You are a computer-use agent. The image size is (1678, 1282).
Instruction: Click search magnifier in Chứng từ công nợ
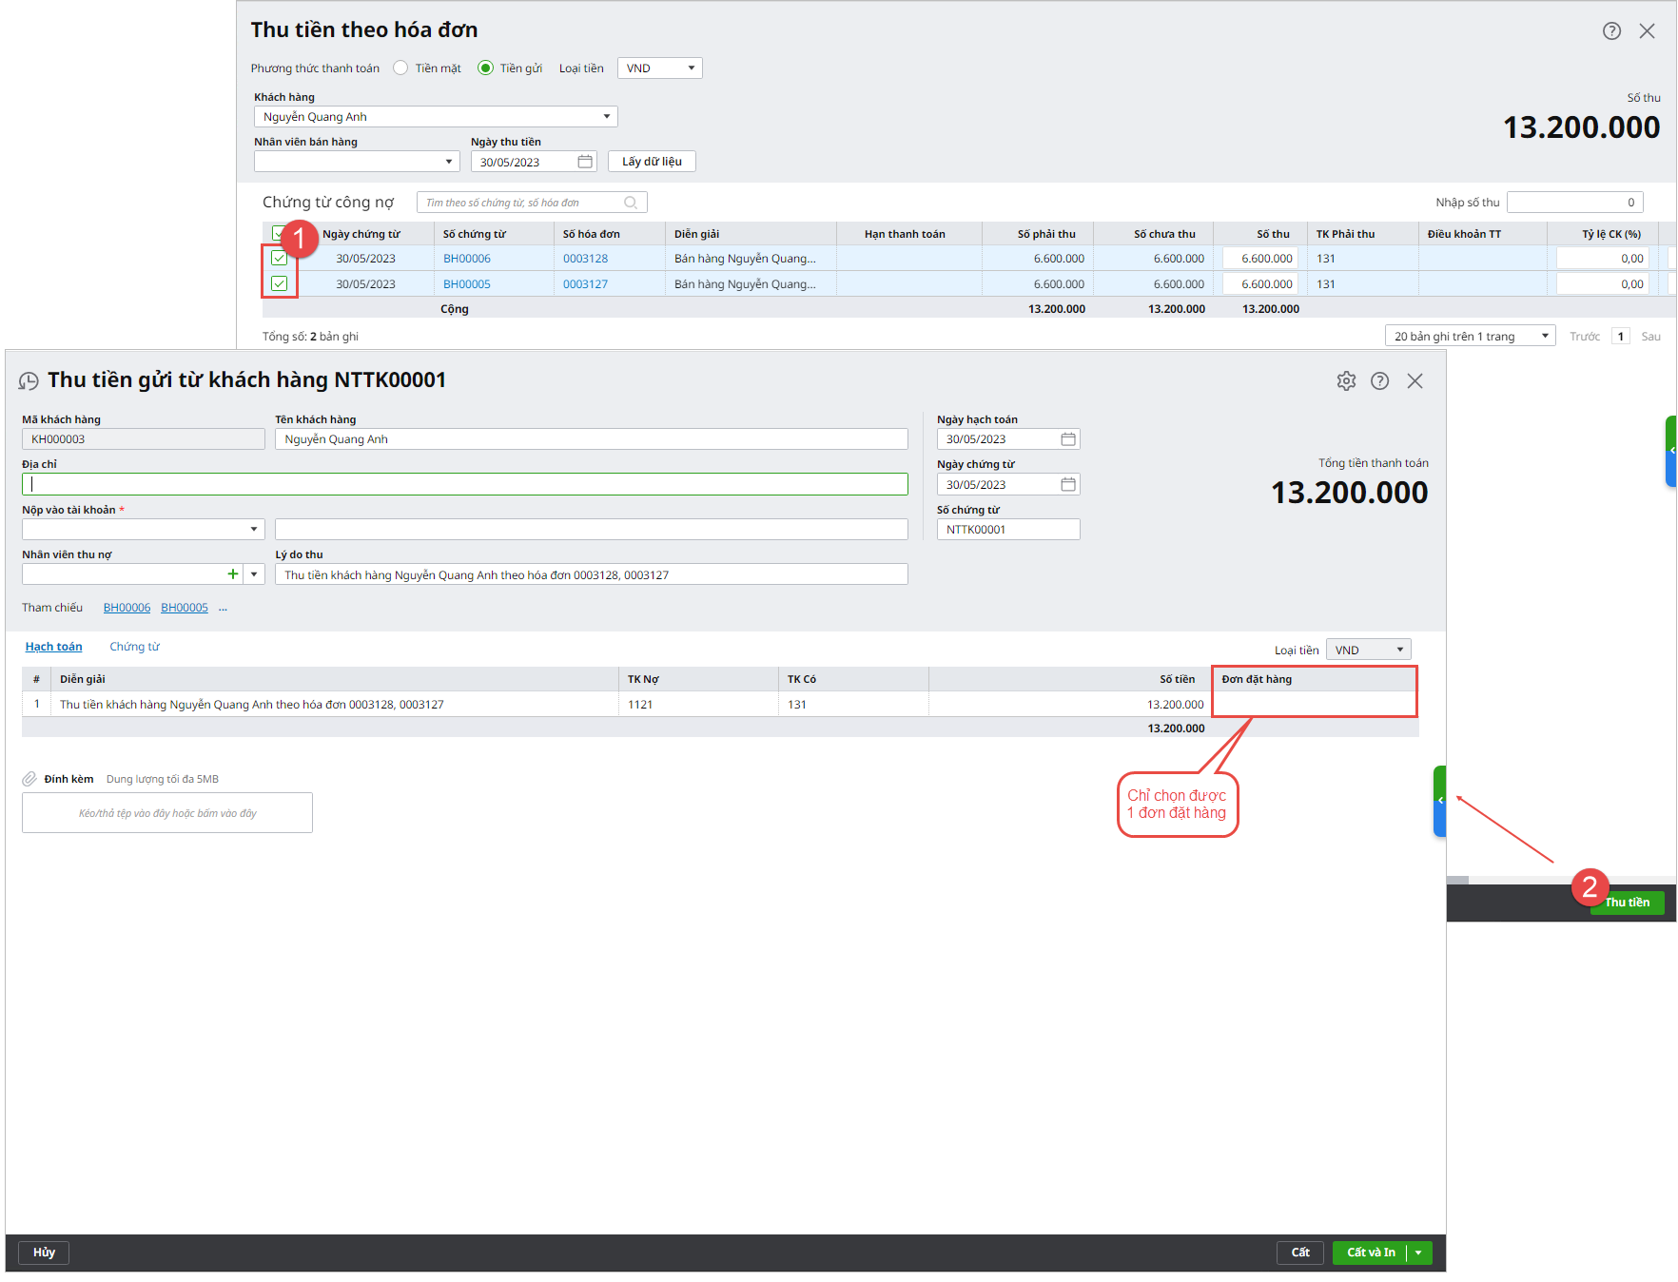(631, 203)
